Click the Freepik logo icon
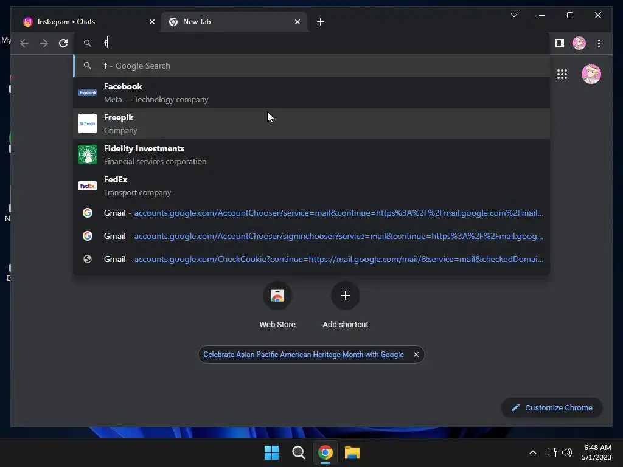The image size is (623, 467). 88,123
